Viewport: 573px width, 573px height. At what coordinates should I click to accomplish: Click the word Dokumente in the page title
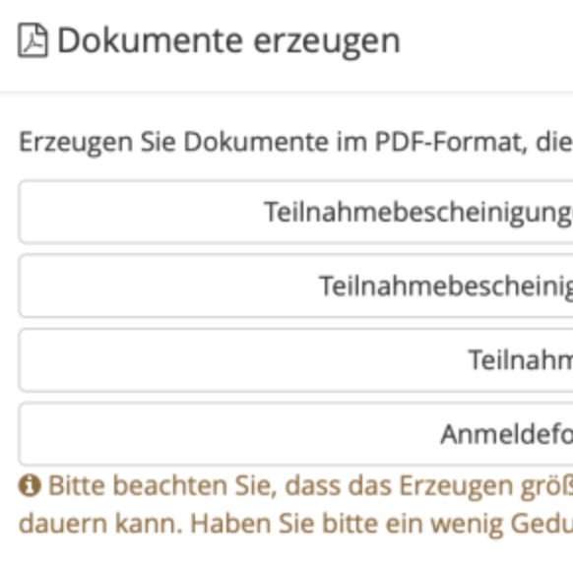151,40
